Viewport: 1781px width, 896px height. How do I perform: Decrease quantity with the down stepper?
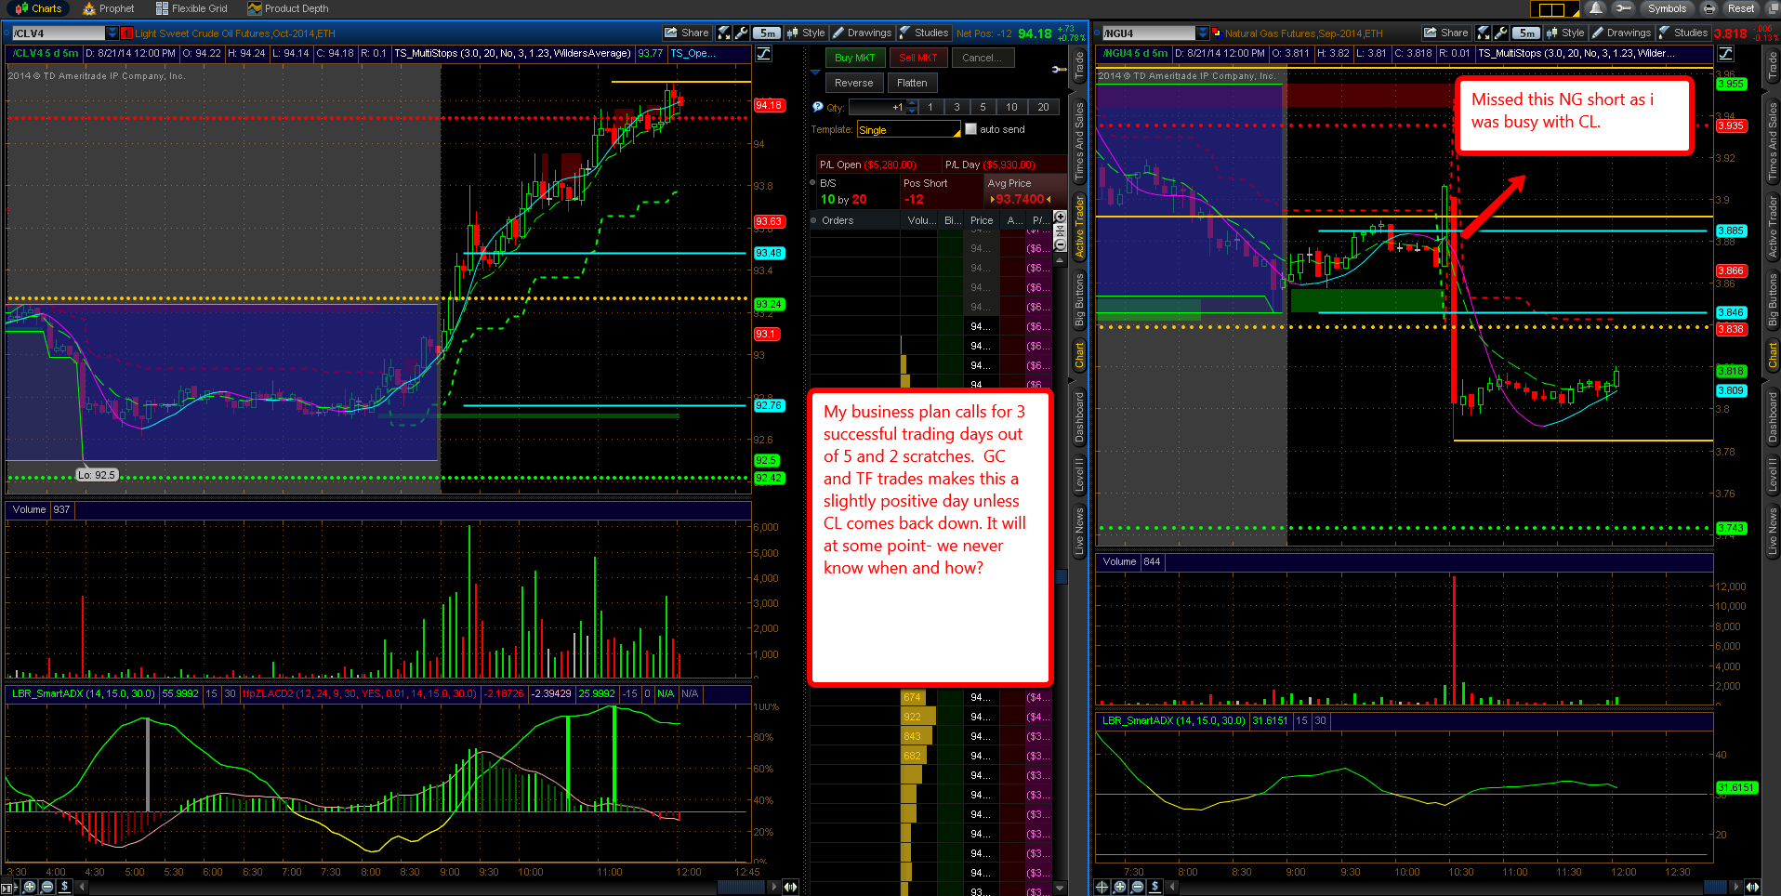[x=912, y=111]
